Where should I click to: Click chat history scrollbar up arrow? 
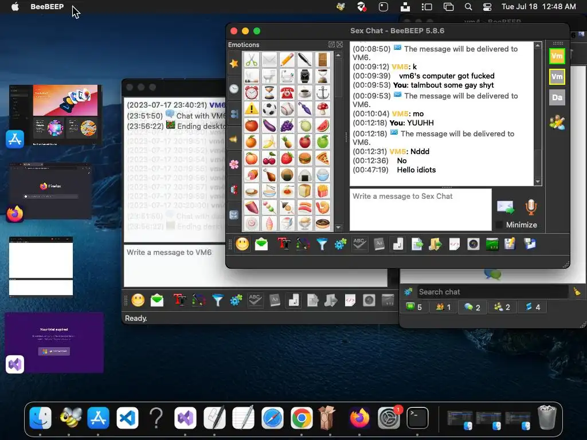(x=538, y=45)
